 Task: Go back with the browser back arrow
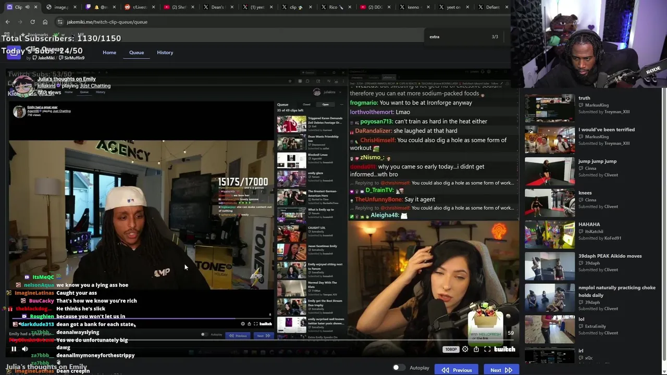[7, 22]
